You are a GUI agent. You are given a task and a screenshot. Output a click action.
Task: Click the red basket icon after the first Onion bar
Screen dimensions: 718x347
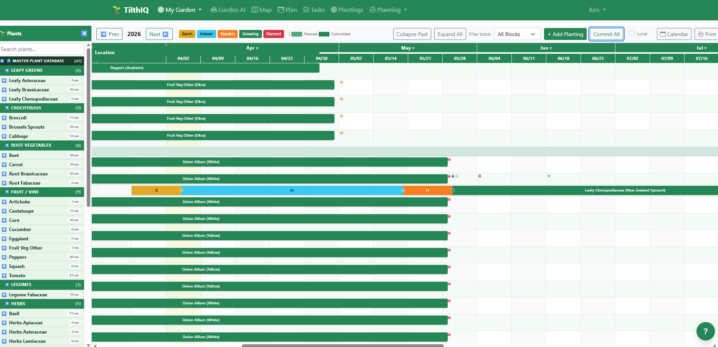pyautogui.click(x=449, y=159)
